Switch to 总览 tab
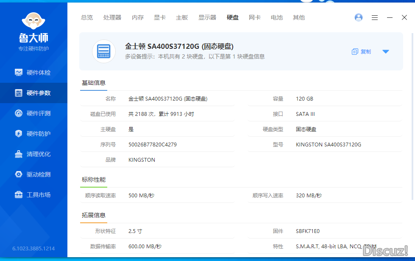The width and height of the screenshot is (415, 261). click(87, 17)
